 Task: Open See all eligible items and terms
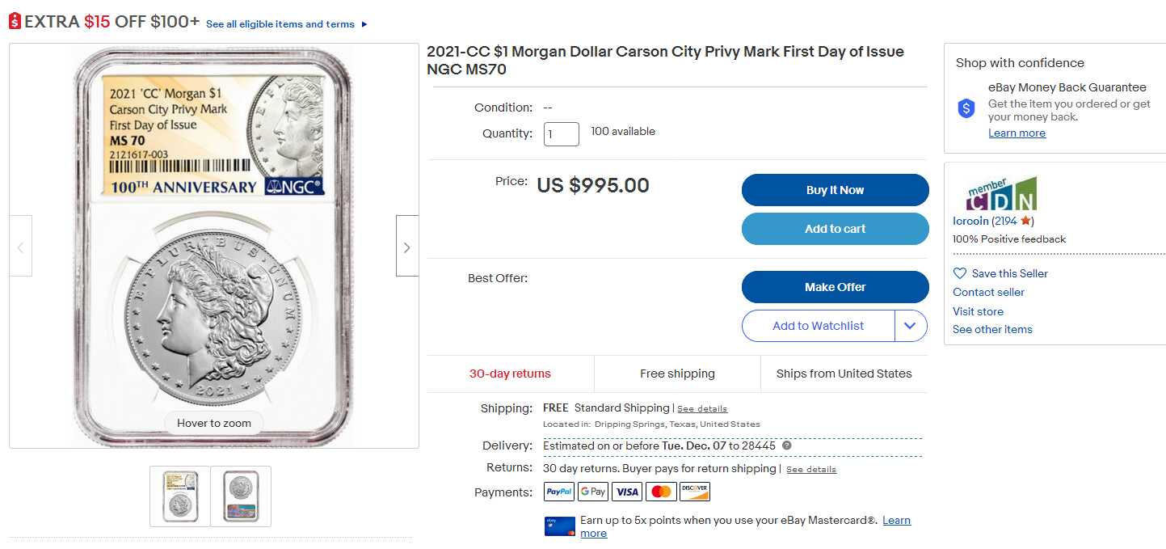click(x=280, y=24)
